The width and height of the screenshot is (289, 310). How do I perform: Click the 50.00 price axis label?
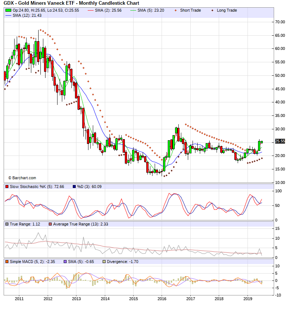pyautogui.click(x=280, y=75)
